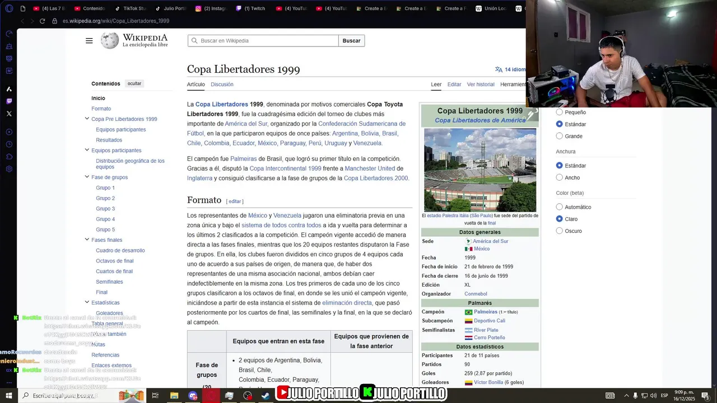Open Task View on the taskbar
The width and height of the screenshot is (717, 403).
[x=156, y=396]
